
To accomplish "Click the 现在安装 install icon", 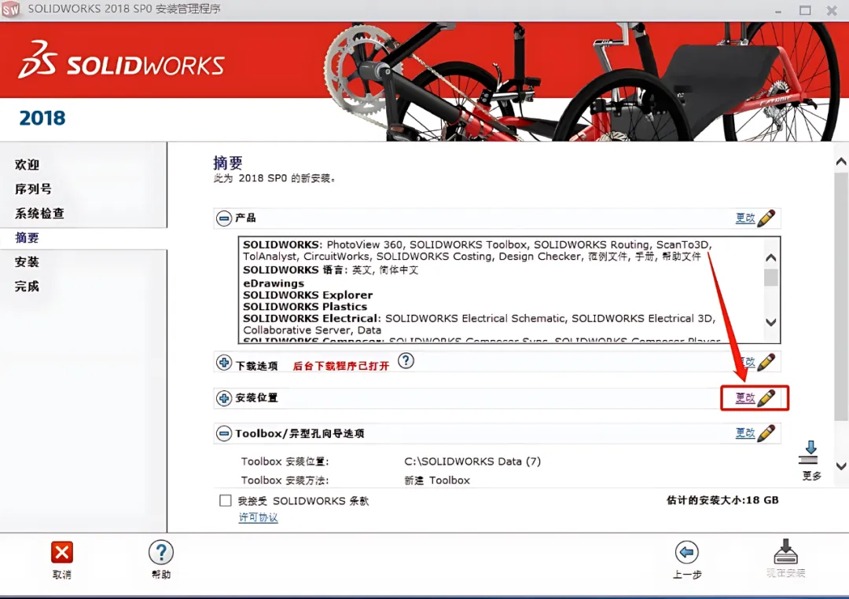I will 785,551.
